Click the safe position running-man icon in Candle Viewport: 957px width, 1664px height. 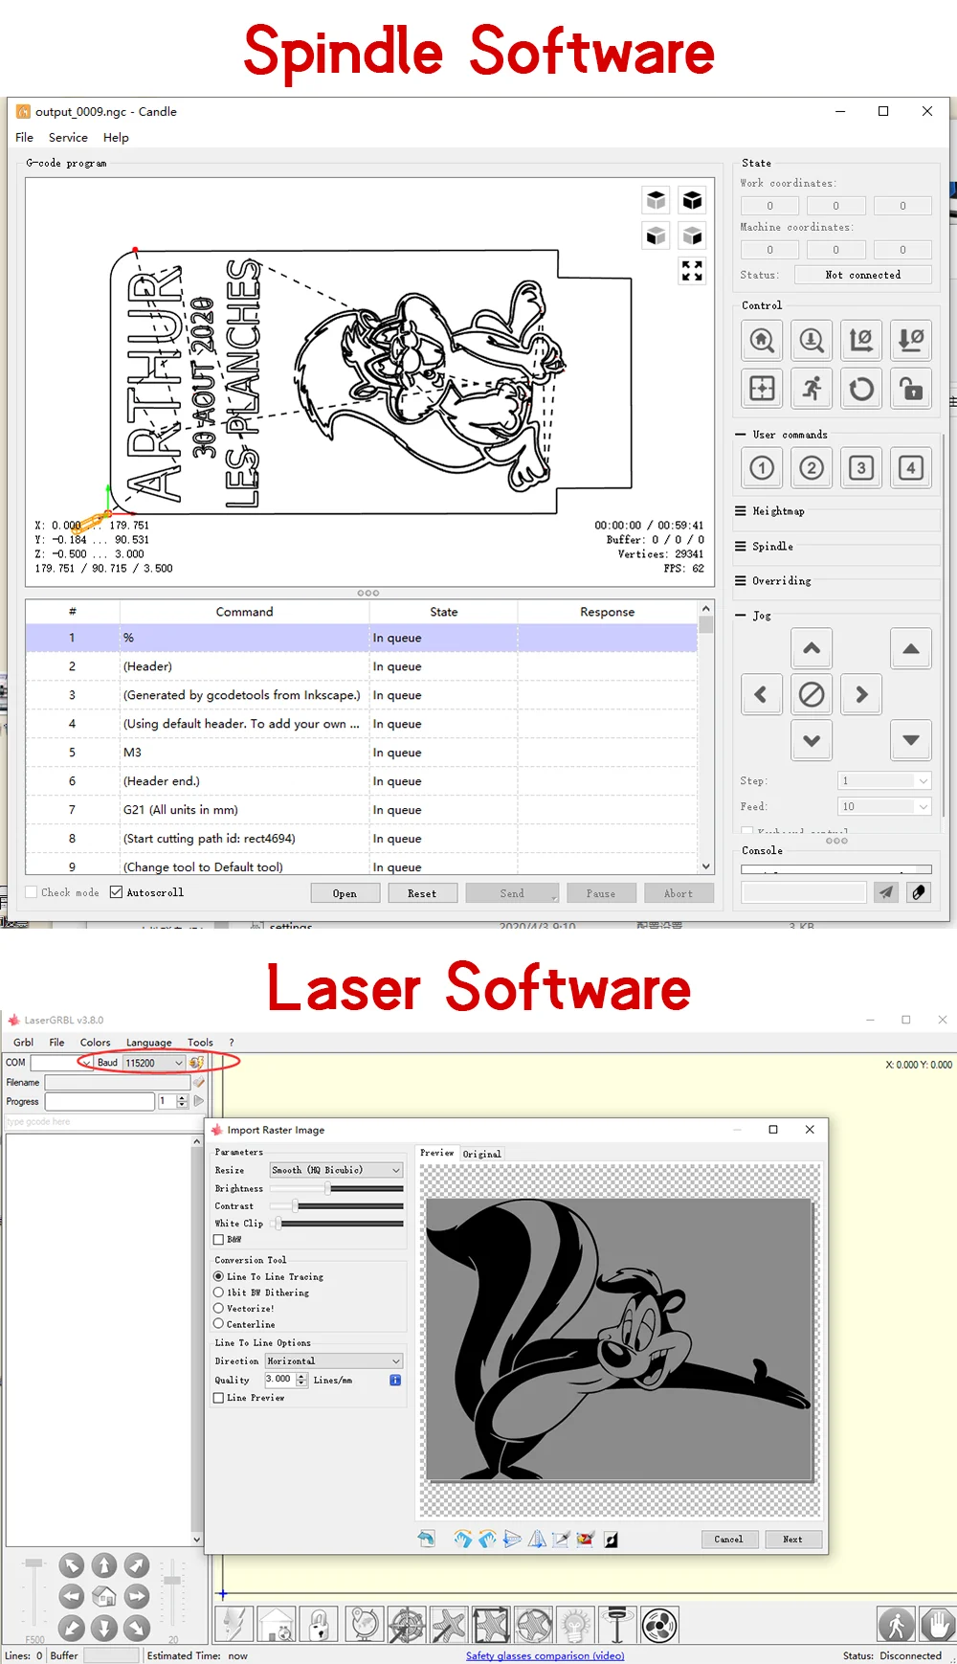click(812, 389)
